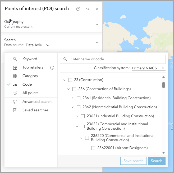Click the Search button
Image resolution: width=174 pixels, height=173 pixels.
[157, 161]
